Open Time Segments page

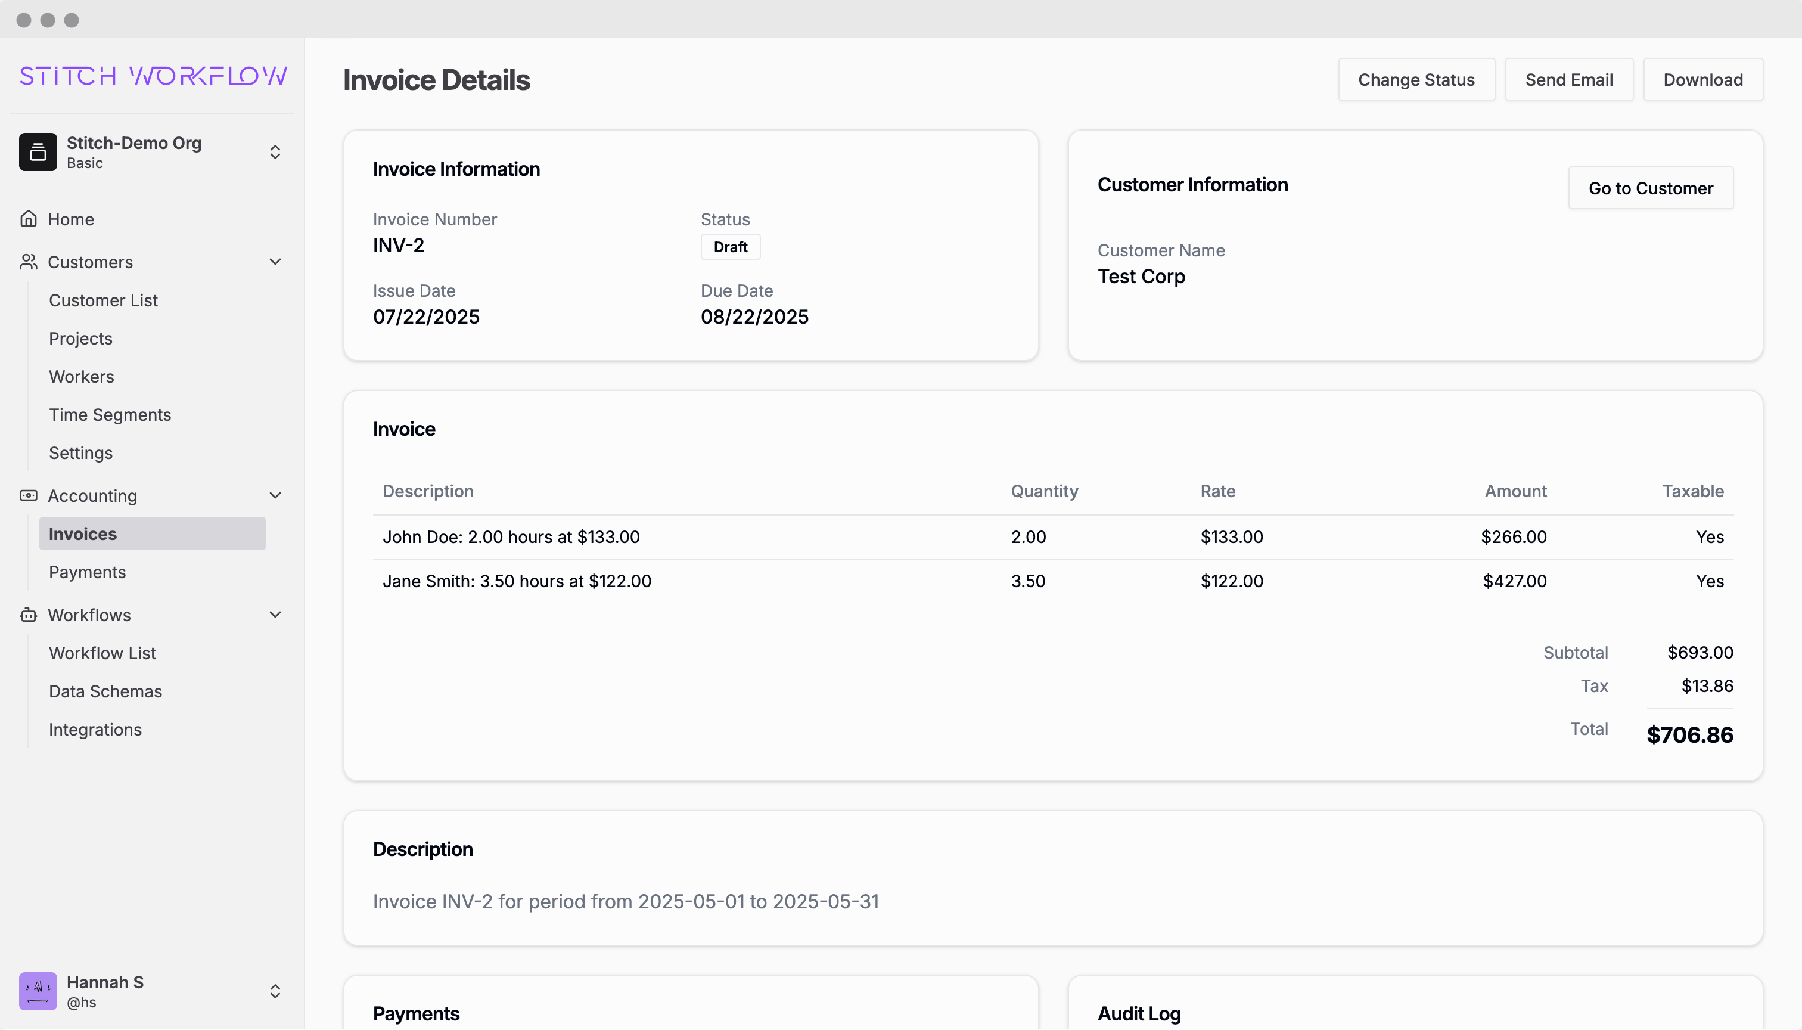[110, 414]
